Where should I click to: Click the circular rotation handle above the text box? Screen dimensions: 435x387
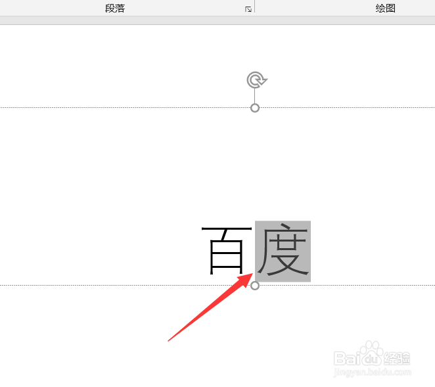pyautogui.click(x=257, y=80)
